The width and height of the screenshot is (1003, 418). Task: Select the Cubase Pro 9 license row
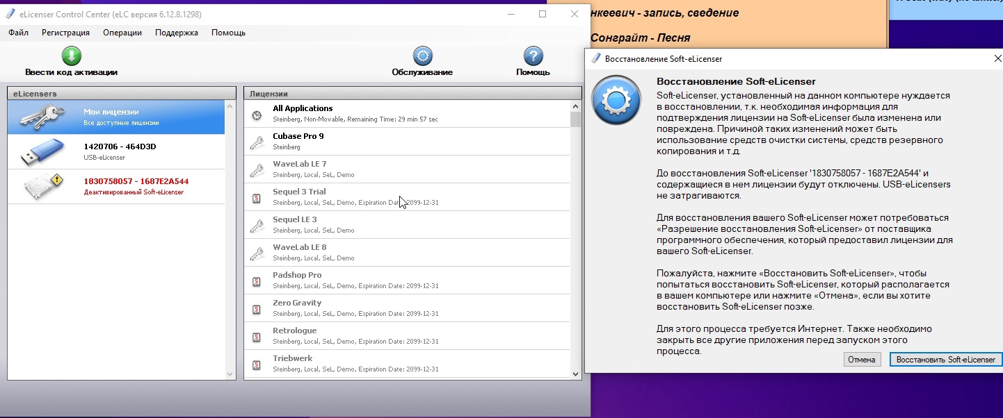[x=407, y=142]
